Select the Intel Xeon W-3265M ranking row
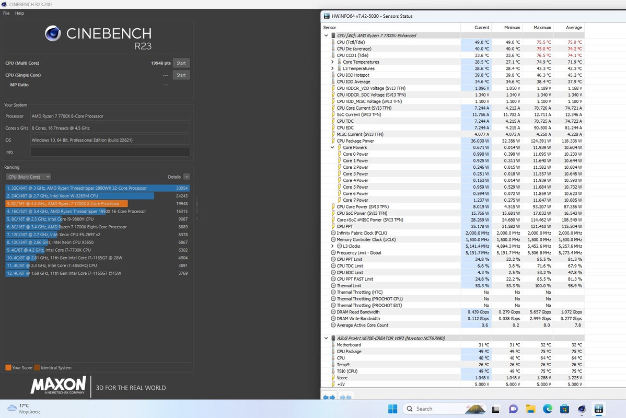Image resolution: width=626 pixels, height=418 pixels. coord(97,196)
